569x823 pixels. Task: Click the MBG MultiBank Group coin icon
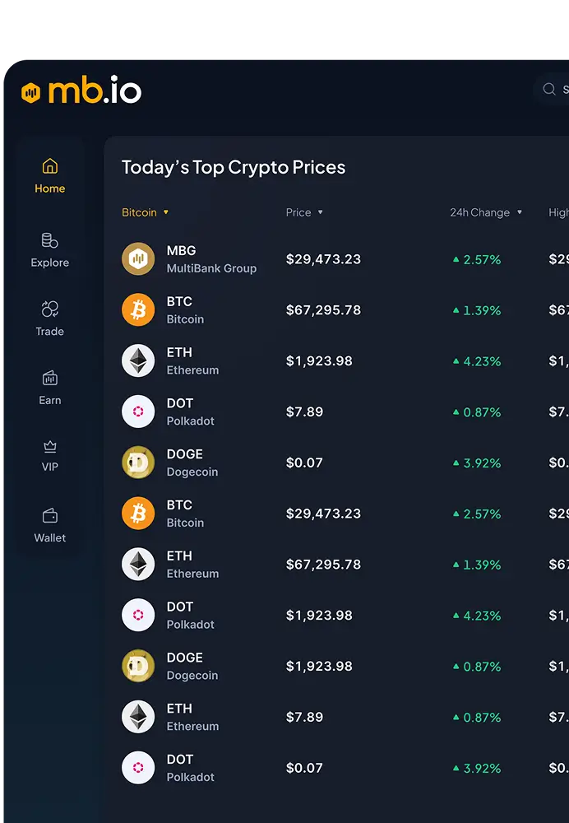click(138, 258)
